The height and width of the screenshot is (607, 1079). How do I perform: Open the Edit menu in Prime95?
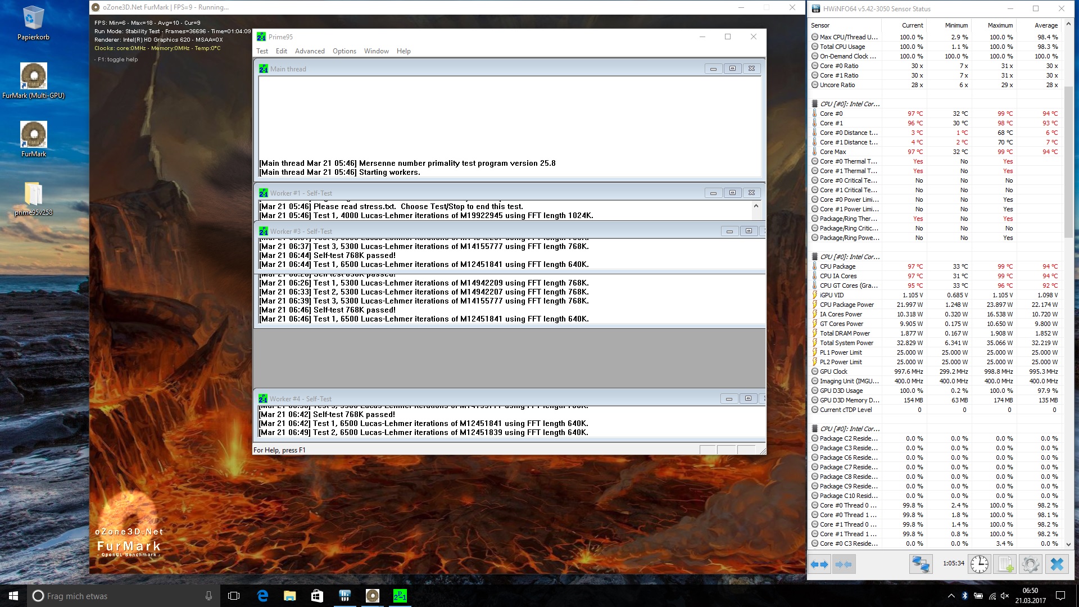(x=282, y=51)
